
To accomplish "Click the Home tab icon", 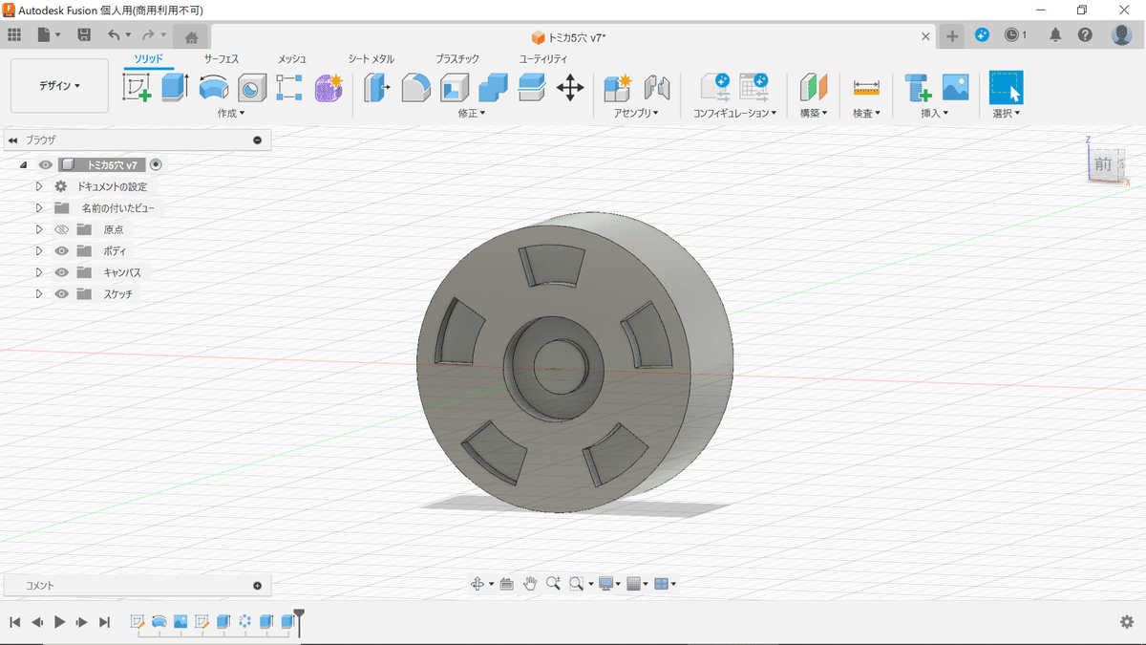I will (x=191, y=37).
